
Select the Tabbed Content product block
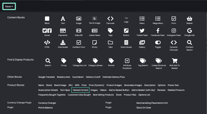(80, 90)
